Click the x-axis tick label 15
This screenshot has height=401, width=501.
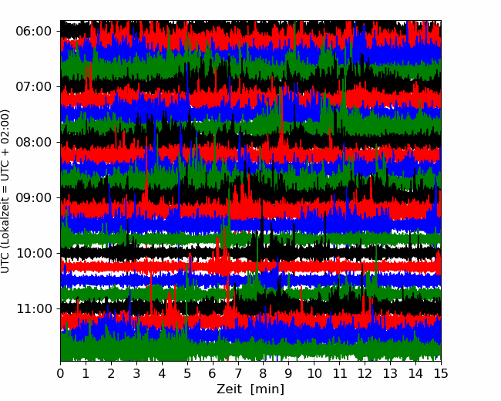(441, 373)
